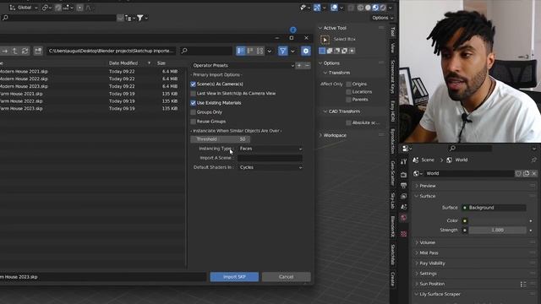541x304 pixels.
Task: Open the World properties tab icon
Action: point(404,218)
